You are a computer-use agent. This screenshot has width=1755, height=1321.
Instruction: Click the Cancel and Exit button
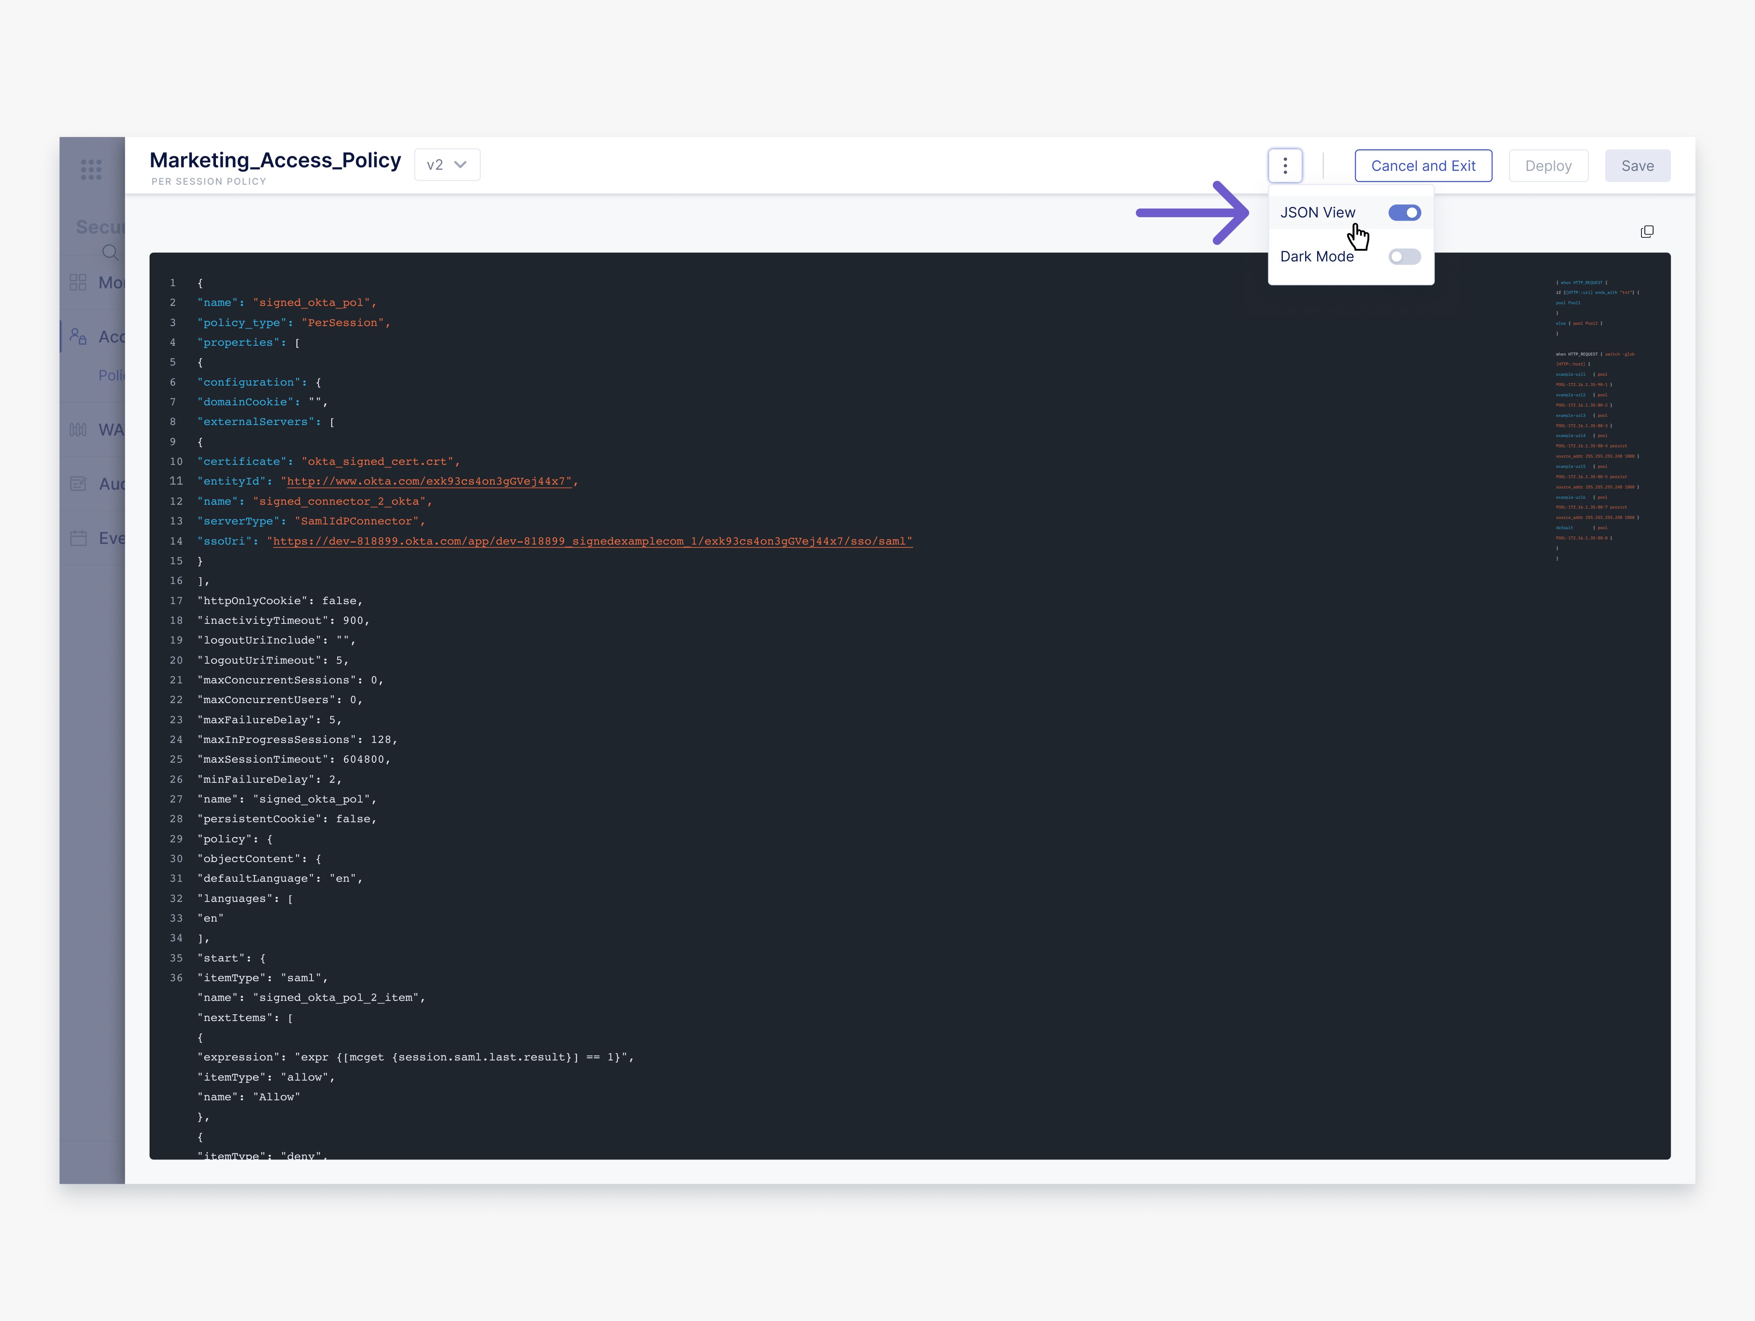(x=1423, y=166)
